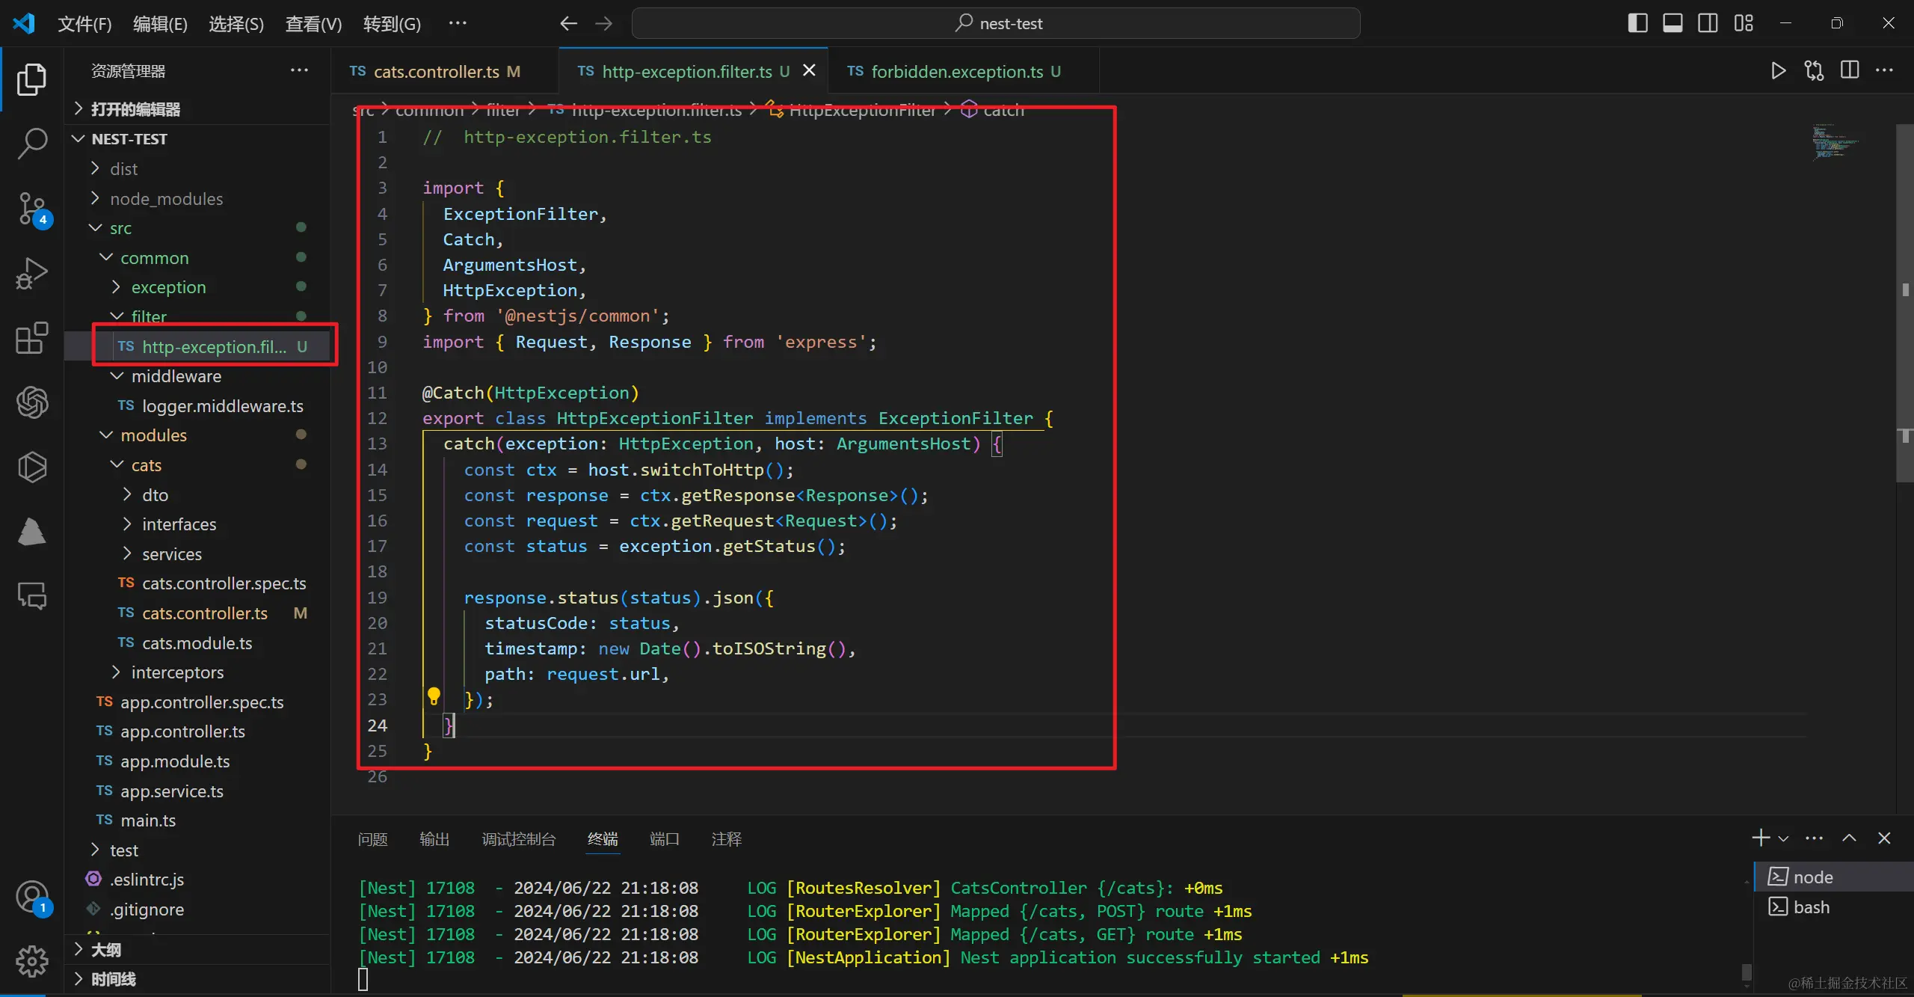Open the ChatGPT-style AI assistant sidebar icon
Screen dimensions: 1914x997
click(x=31, y=402)
